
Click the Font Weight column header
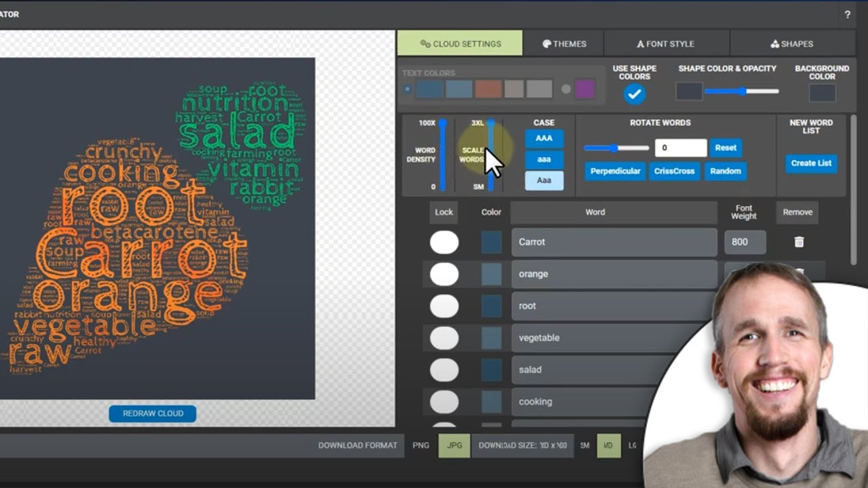744,212
